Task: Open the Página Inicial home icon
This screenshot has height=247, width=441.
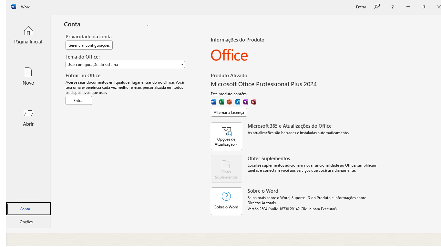Action: tap(28, 31)
